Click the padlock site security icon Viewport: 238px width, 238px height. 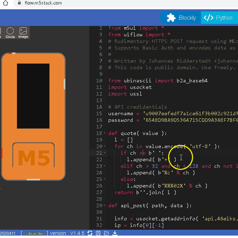[x=19, y=3]
